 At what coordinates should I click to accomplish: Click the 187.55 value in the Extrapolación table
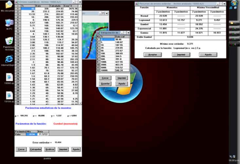122,45
